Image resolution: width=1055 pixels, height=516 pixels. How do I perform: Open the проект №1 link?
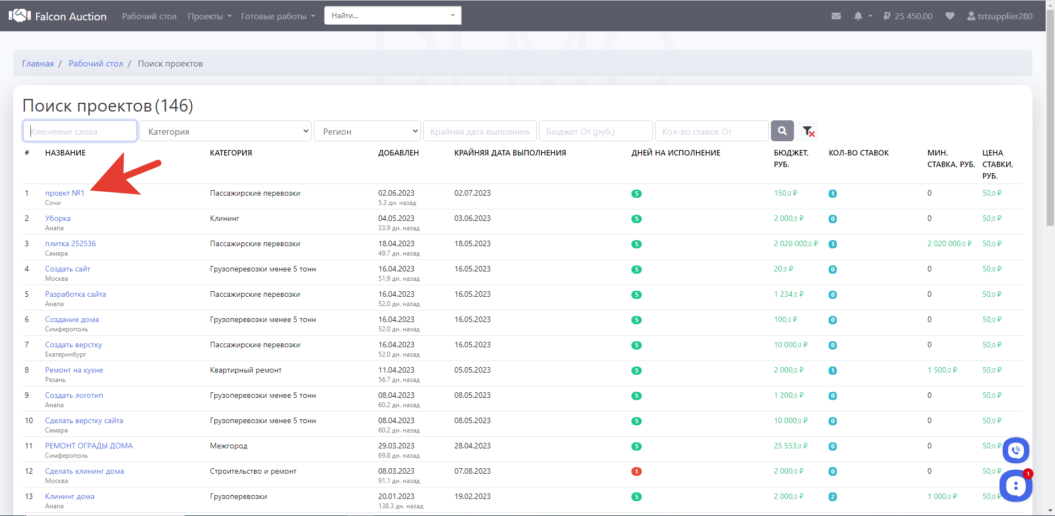coord(64,193)
